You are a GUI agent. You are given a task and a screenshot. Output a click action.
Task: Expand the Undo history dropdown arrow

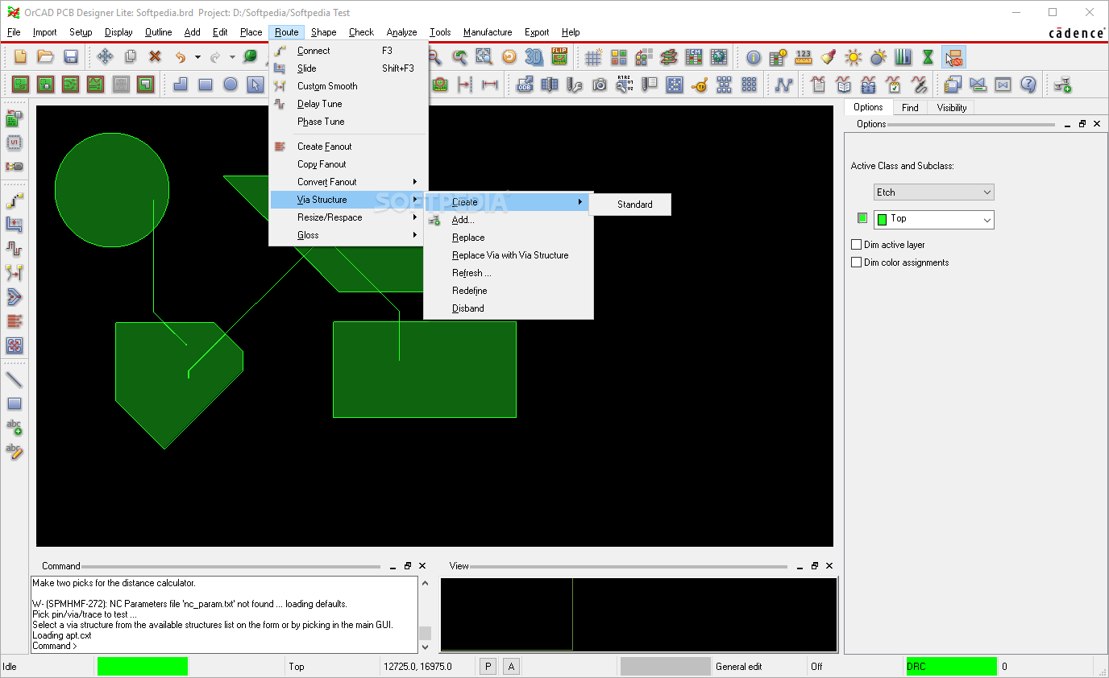(x=197, y=57)
